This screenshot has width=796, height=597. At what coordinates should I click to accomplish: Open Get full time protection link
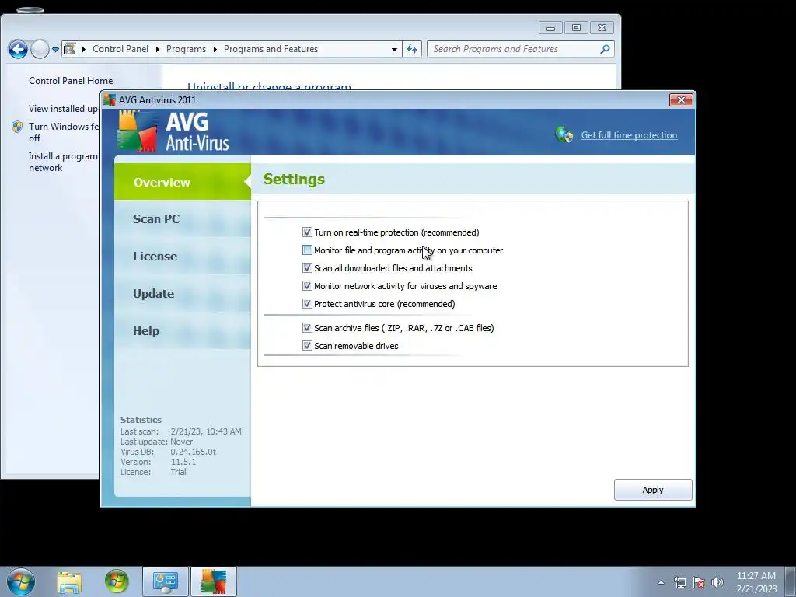tap(629, 135)
